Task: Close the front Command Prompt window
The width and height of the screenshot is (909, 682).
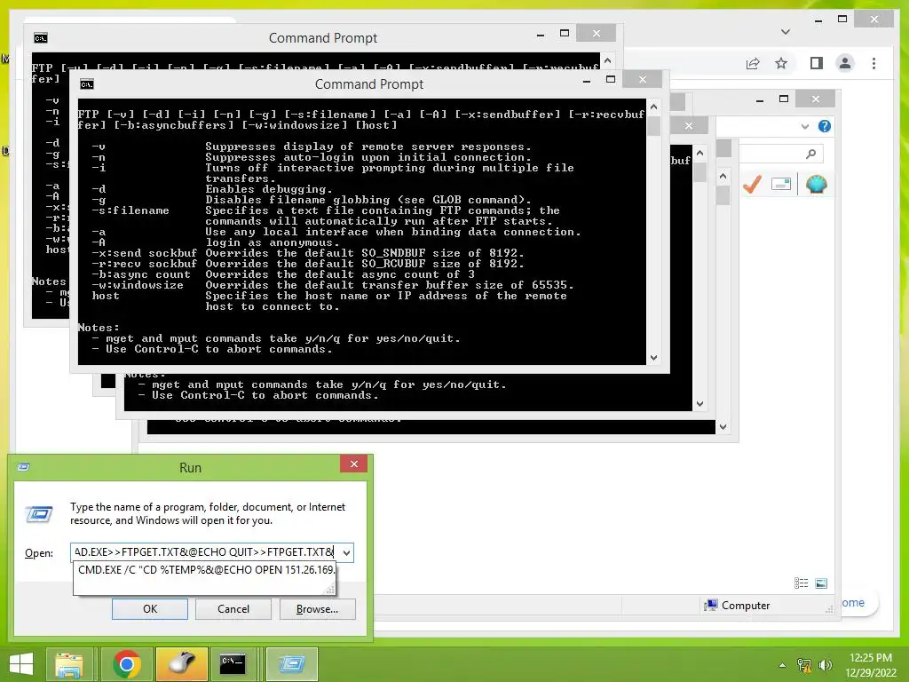Action: [643, 79]
